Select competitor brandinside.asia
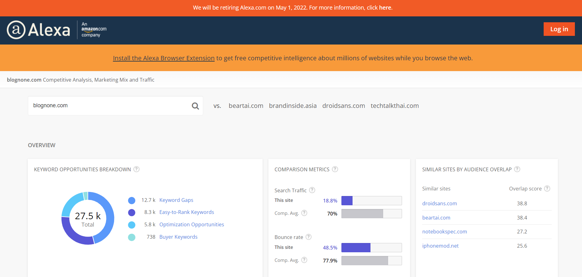The height and width of the screenshot is (277, 582). coord(293,106)
